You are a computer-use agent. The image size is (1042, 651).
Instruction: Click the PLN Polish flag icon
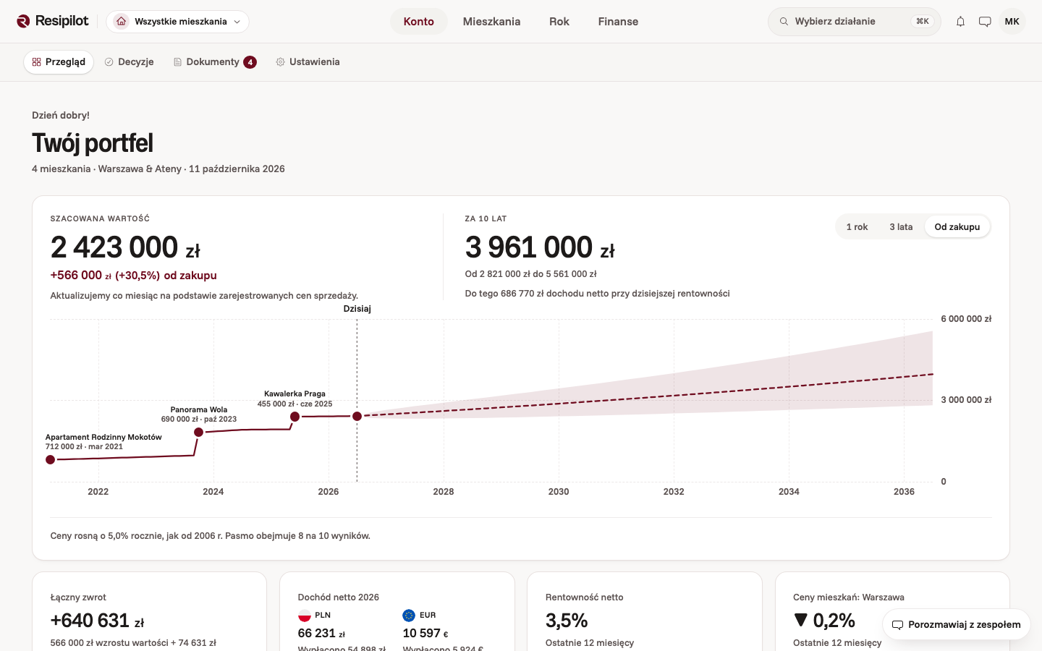[305, 616]
